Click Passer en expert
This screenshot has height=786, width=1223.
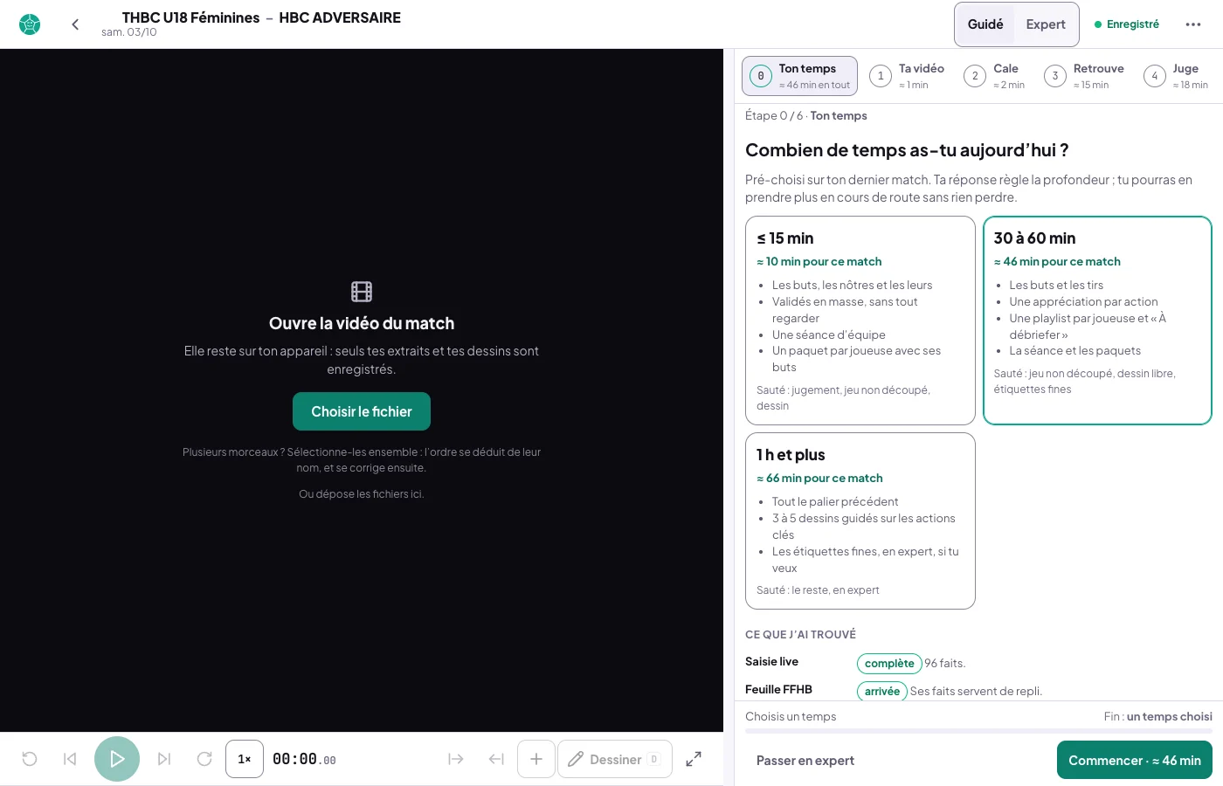805,760
